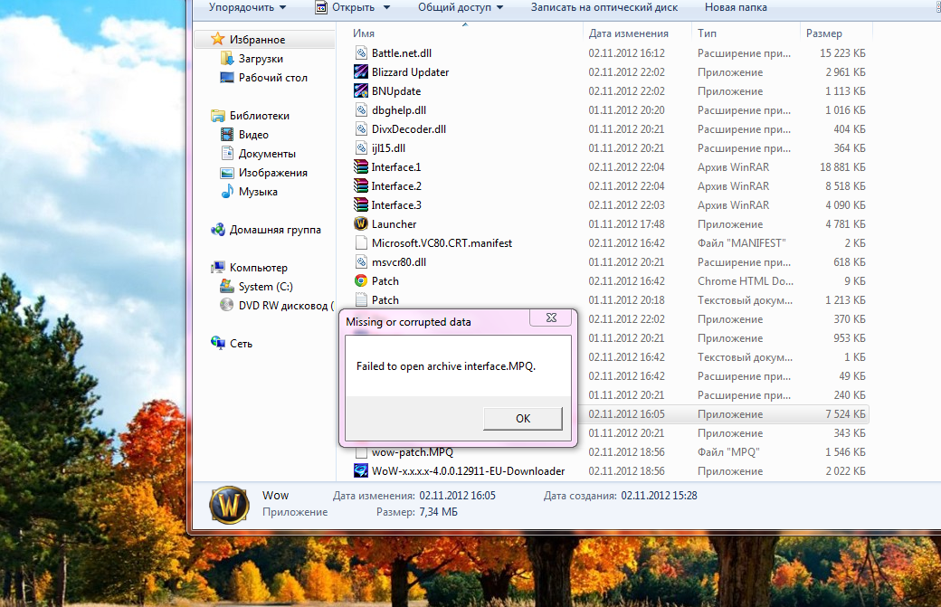Screen dimensions: 941x607
Task: Click the Battle.net.dll file icon
Action: (360, 53)
